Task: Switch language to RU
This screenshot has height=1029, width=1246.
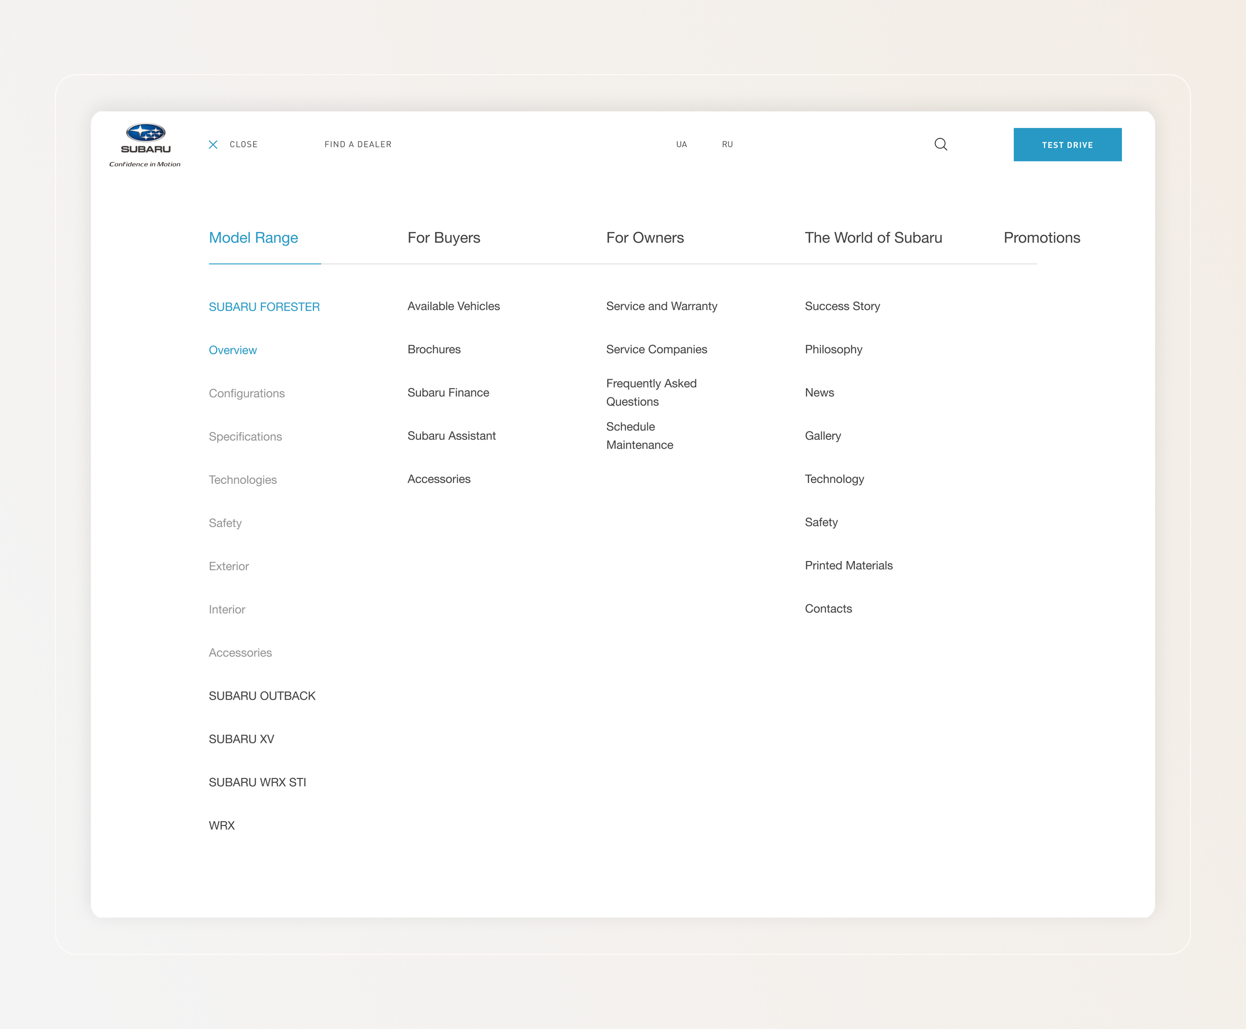Action: point(727,145)
